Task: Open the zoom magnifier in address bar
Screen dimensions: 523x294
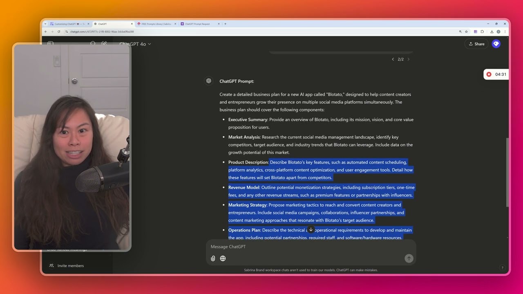Action: [460, 31]
